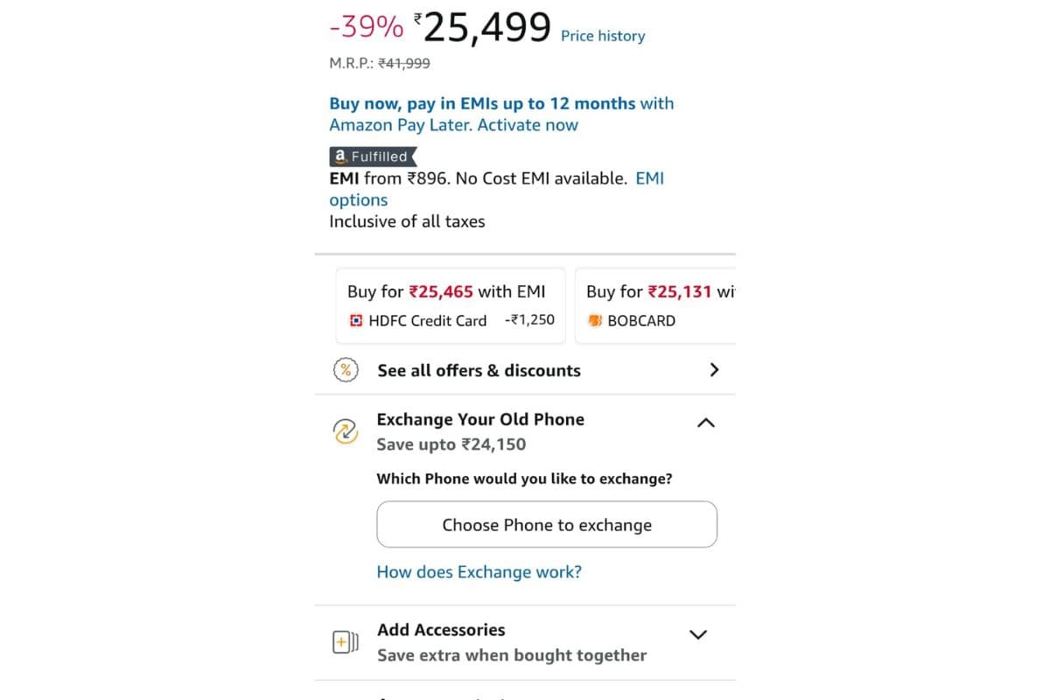Screen dimensions: 1050x700
Task: Click the exchange arrows icon
Action: coord(346,431)
